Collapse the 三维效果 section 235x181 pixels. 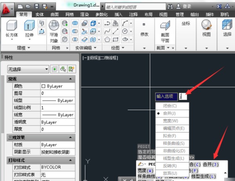pyautogui.click(x=71, y=138)
